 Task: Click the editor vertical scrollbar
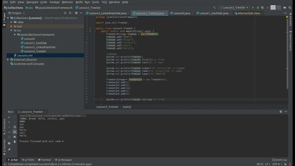pos(287,53)
